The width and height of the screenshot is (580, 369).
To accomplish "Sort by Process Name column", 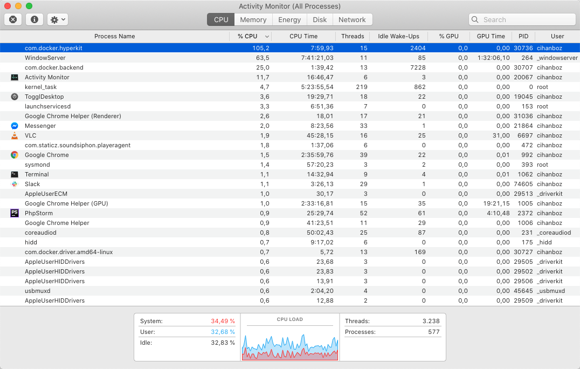I will 115,36.
